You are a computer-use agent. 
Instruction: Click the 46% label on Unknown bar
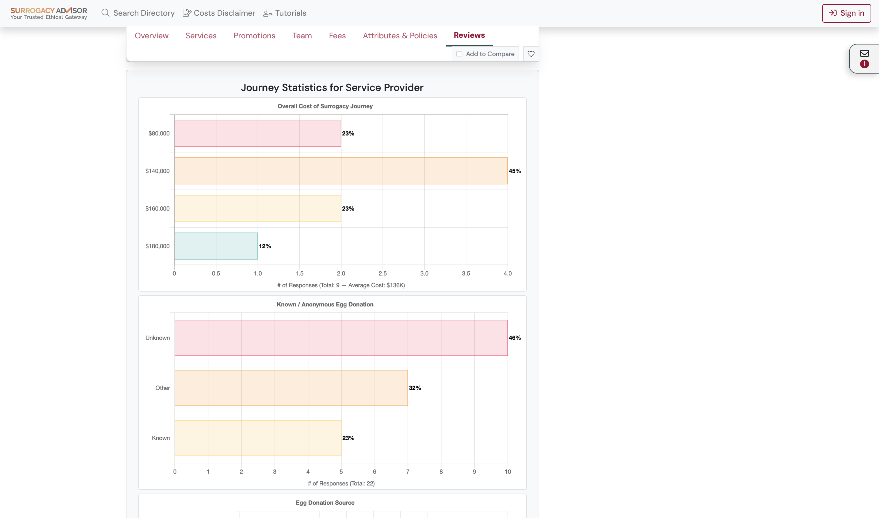point(514,338)
